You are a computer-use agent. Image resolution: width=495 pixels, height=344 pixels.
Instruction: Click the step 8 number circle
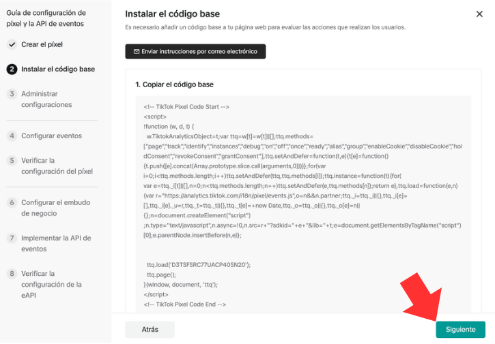(12, 274)
